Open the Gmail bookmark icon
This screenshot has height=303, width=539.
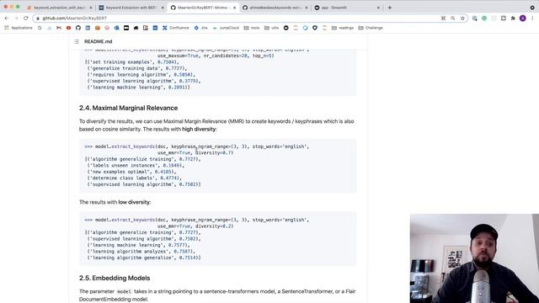(x=59, y=28)
